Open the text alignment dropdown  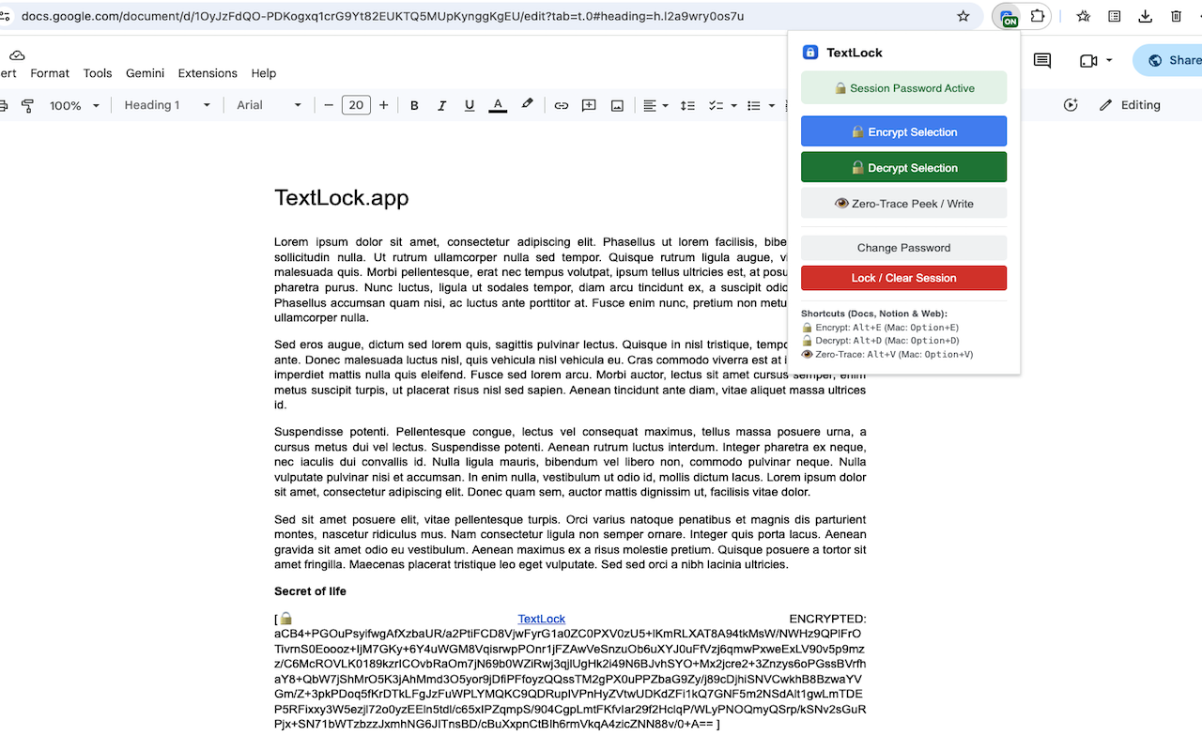click(x=655, y=105)
